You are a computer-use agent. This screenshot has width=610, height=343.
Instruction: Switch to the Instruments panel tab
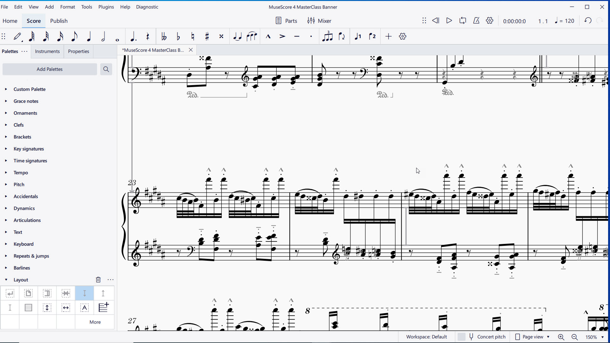[x=47, y=51]
